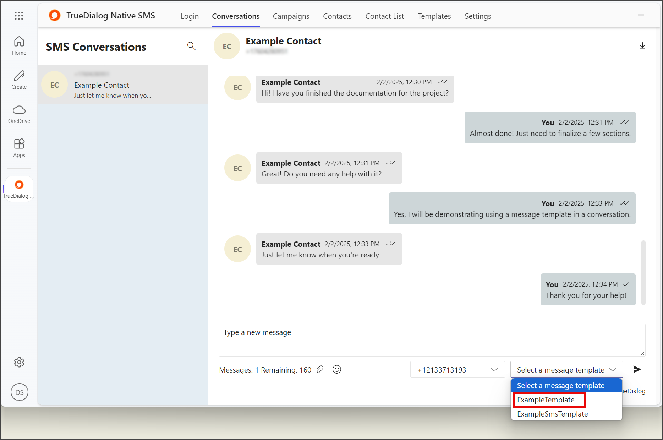
Task: Go to Home in the sidebar
Action: click(19, 46)
